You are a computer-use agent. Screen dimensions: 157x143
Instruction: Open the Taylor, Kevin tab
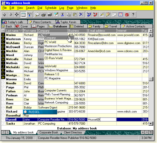(68, 22)
